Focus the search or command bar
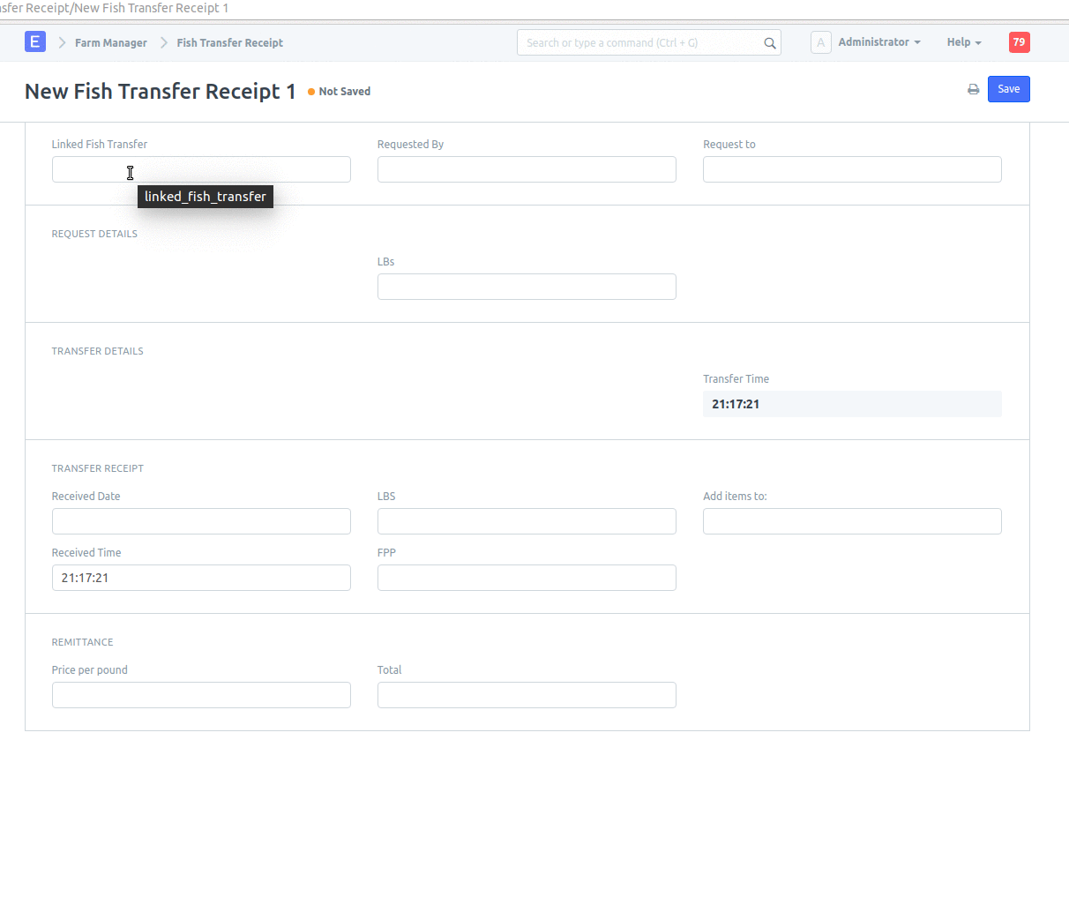The image size is (1069, 897). 648,42
